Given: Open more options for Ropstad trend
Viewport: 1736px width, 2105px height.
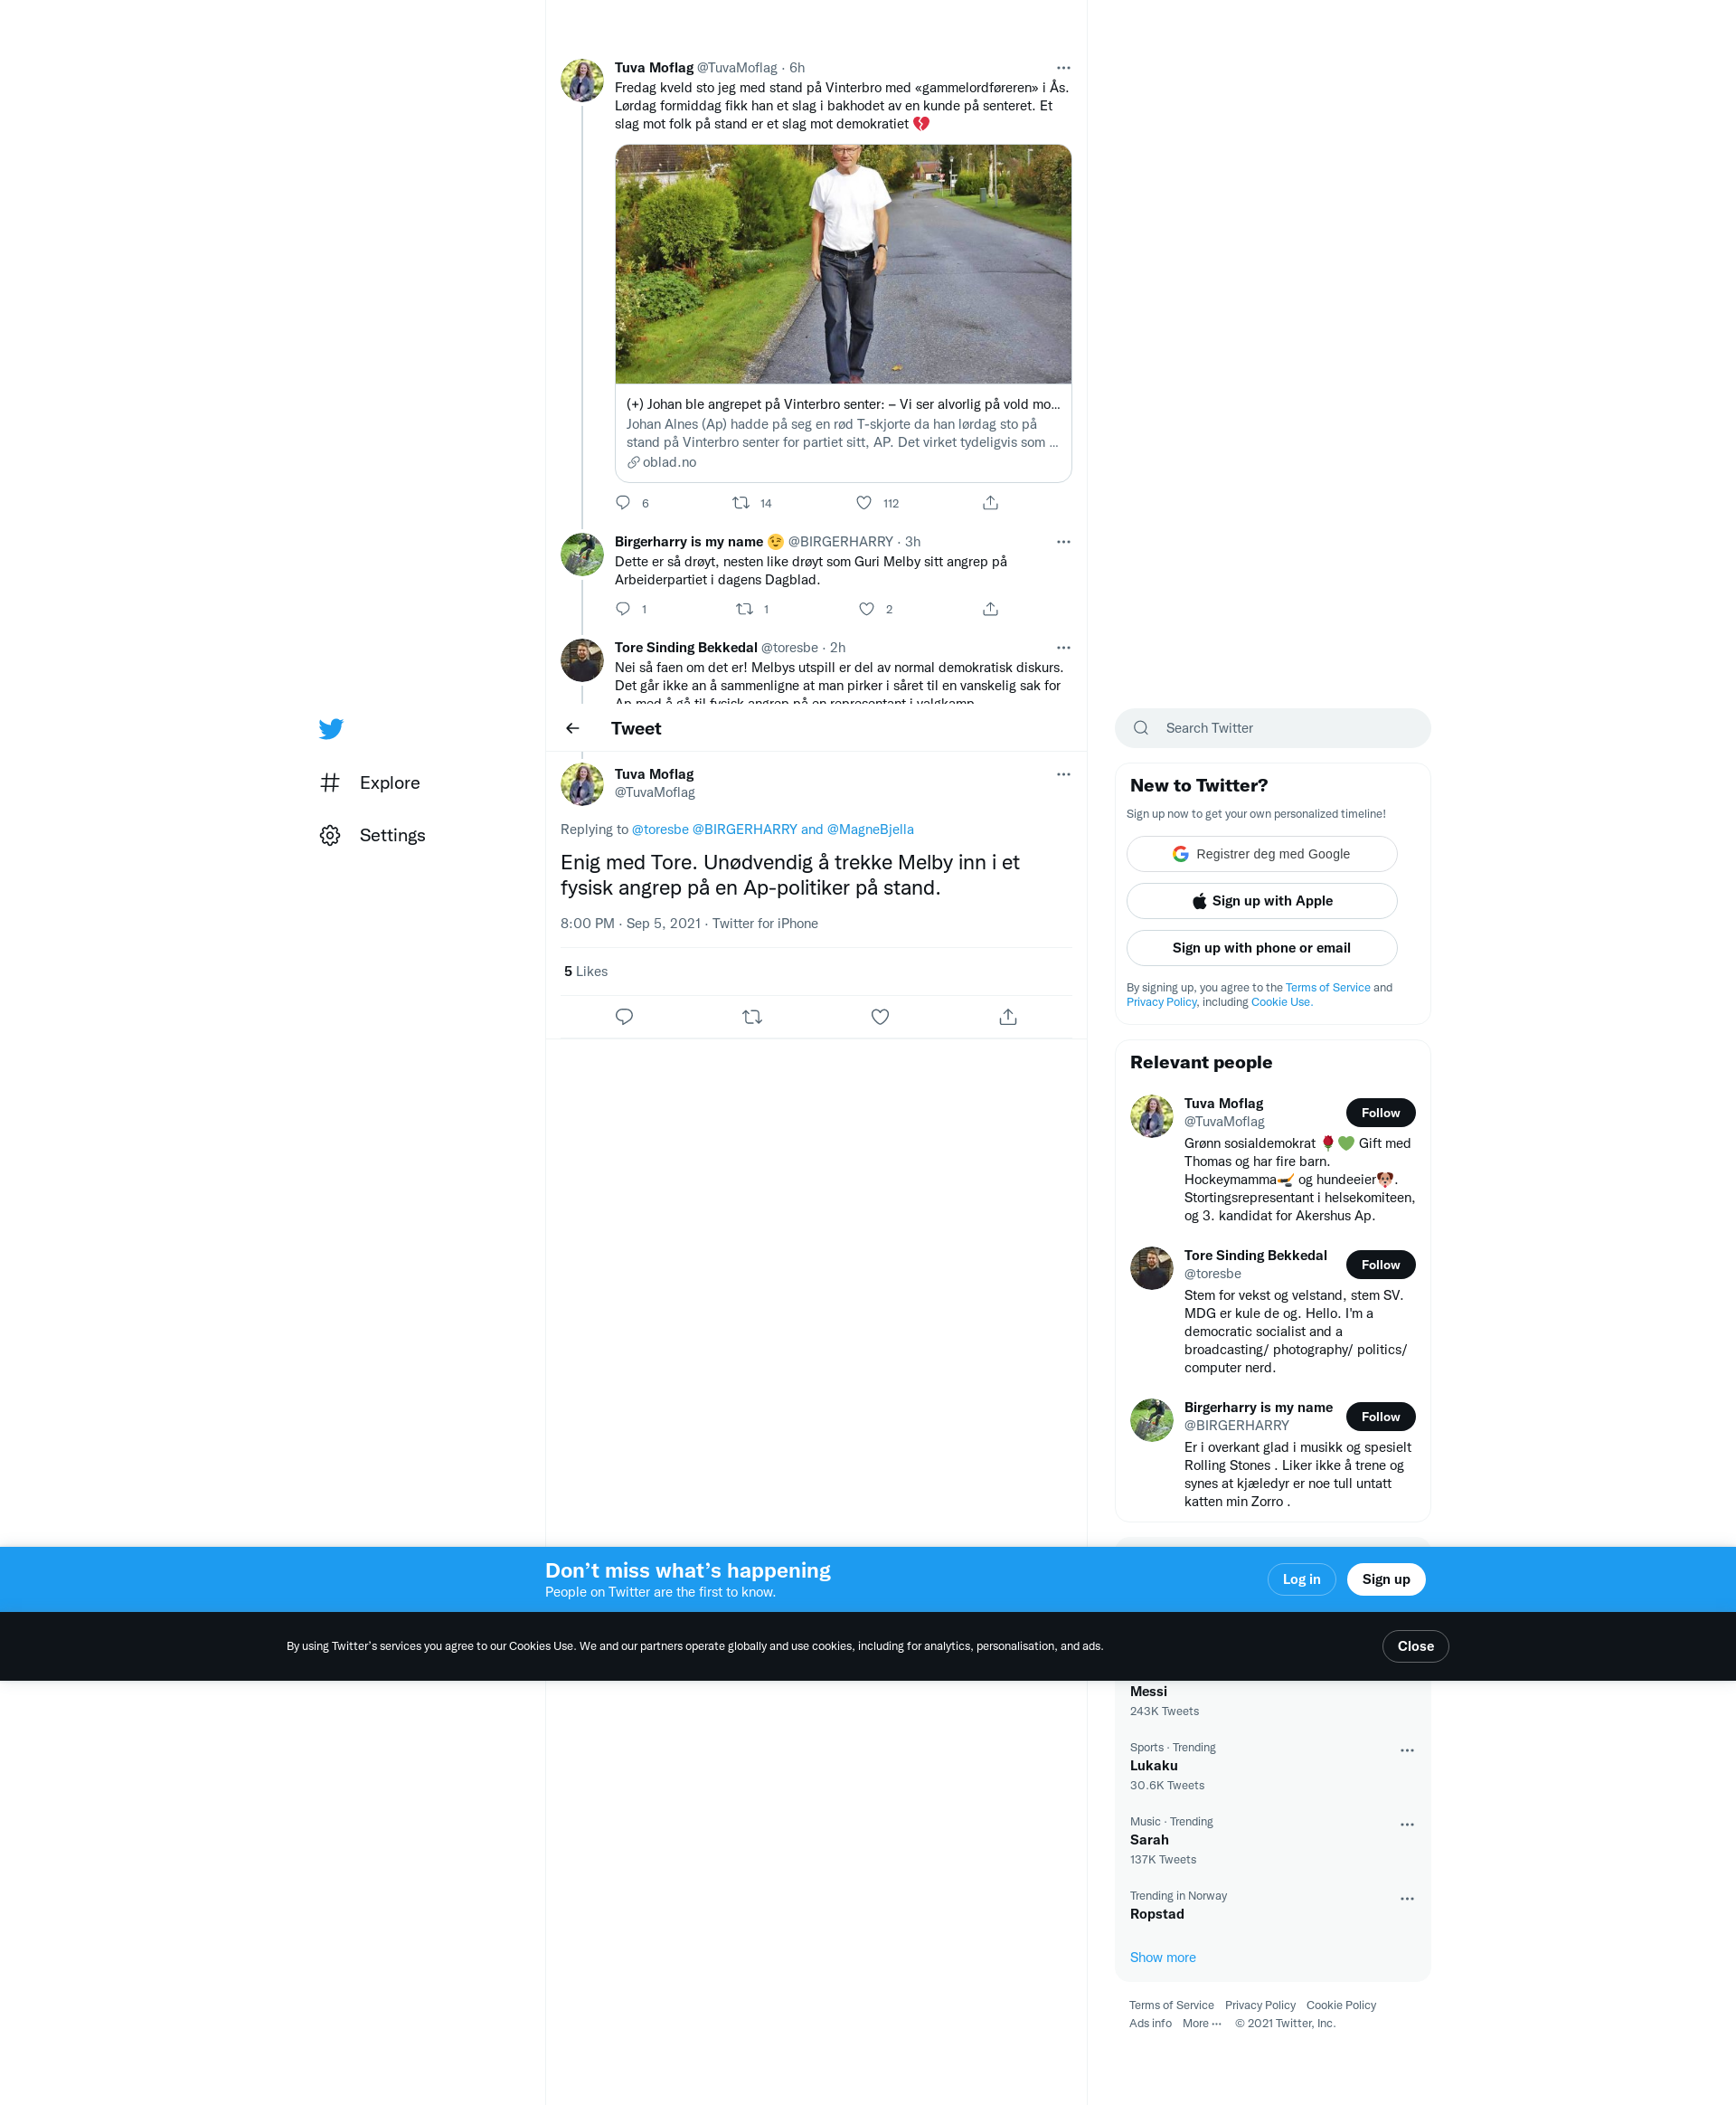Looking at the screenshot, I should click(1406, 1899).
